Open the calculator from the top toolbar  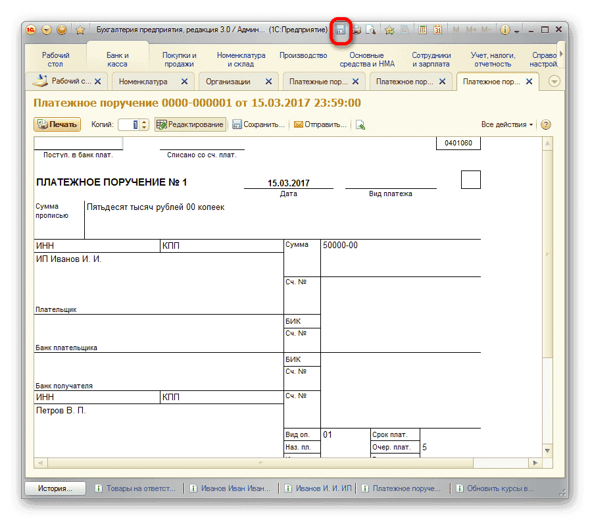tap(422, 28)
